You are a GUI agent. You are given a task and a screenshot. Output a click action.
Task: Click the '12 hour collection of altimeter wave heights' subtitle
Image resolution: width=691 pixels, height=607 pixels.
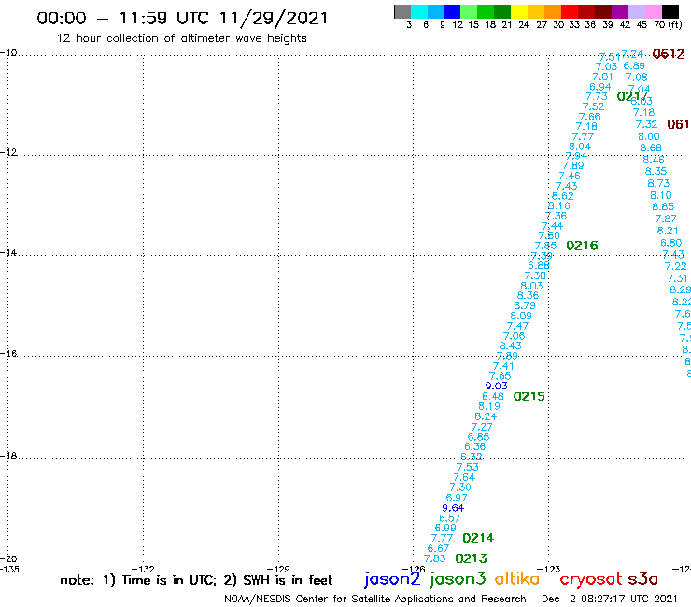tap(181, 38)
